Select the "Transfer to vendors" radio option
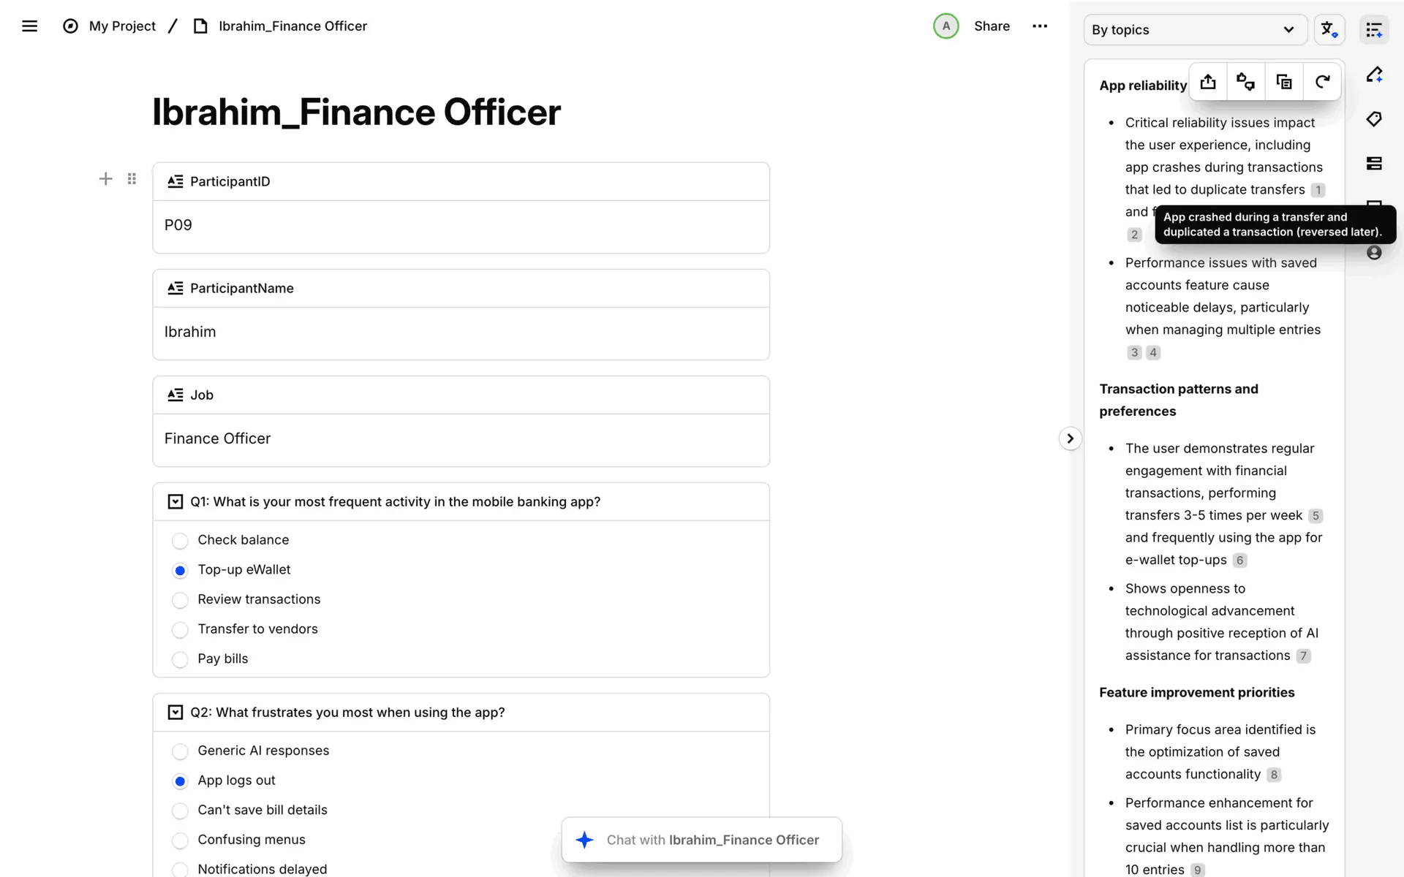Viewport: 1404px width, 877px height. [x=180, y=630]
